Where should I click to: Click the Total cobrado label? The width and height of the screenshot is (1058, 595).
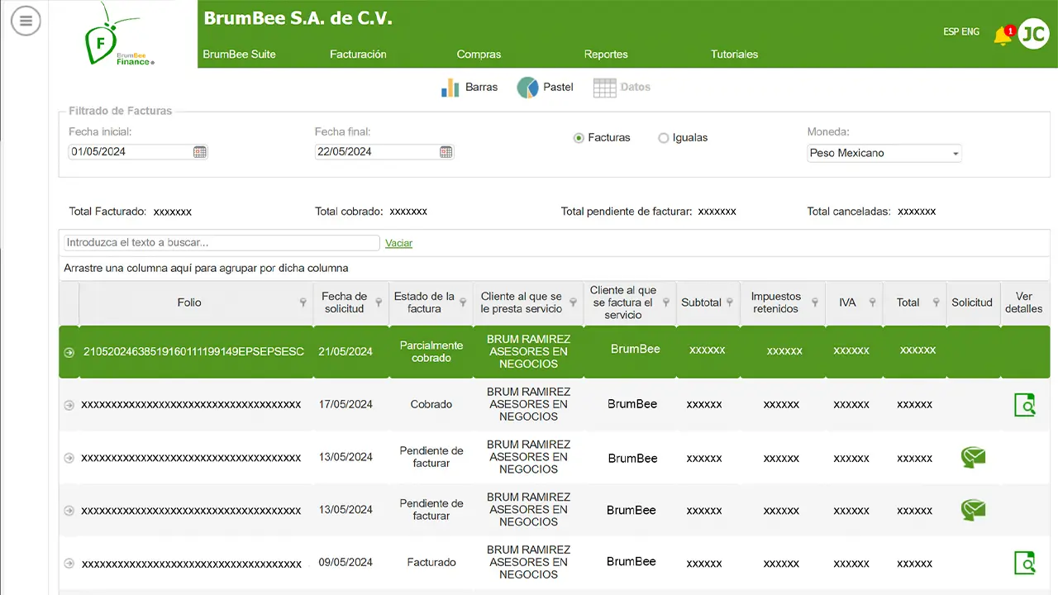tap(349, 212)
